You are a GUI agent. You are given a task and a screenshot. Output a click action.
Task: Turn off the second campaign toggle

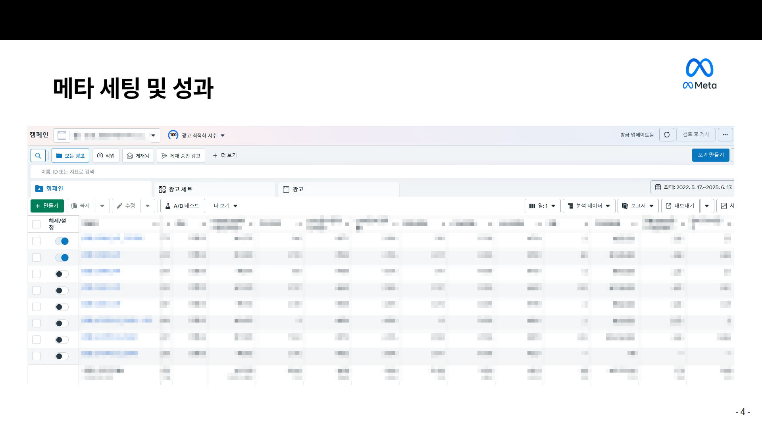pyautogui.click(x=62, y=257)
